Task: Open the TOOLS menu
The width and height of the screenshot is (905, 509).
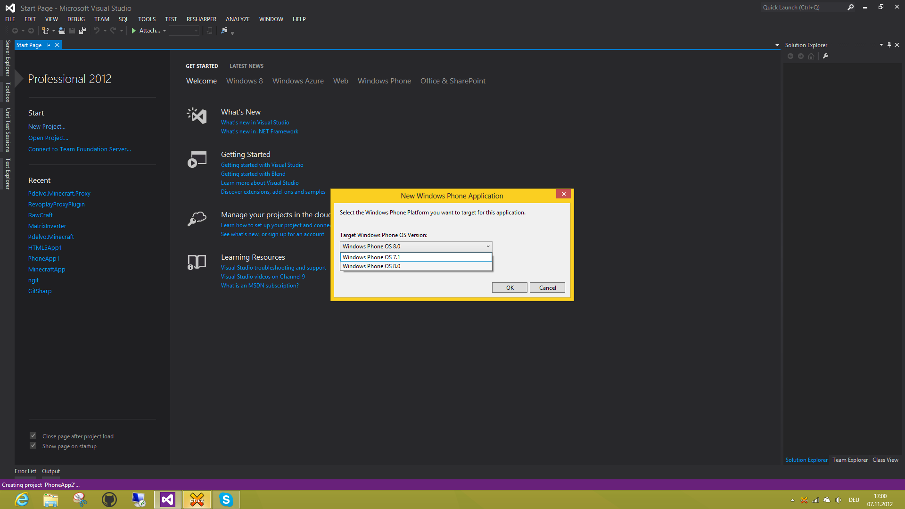Action: tap(147, 19)
